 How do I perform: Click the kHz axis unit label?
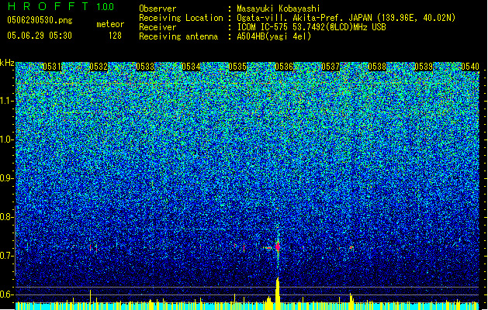coord(7,63)
